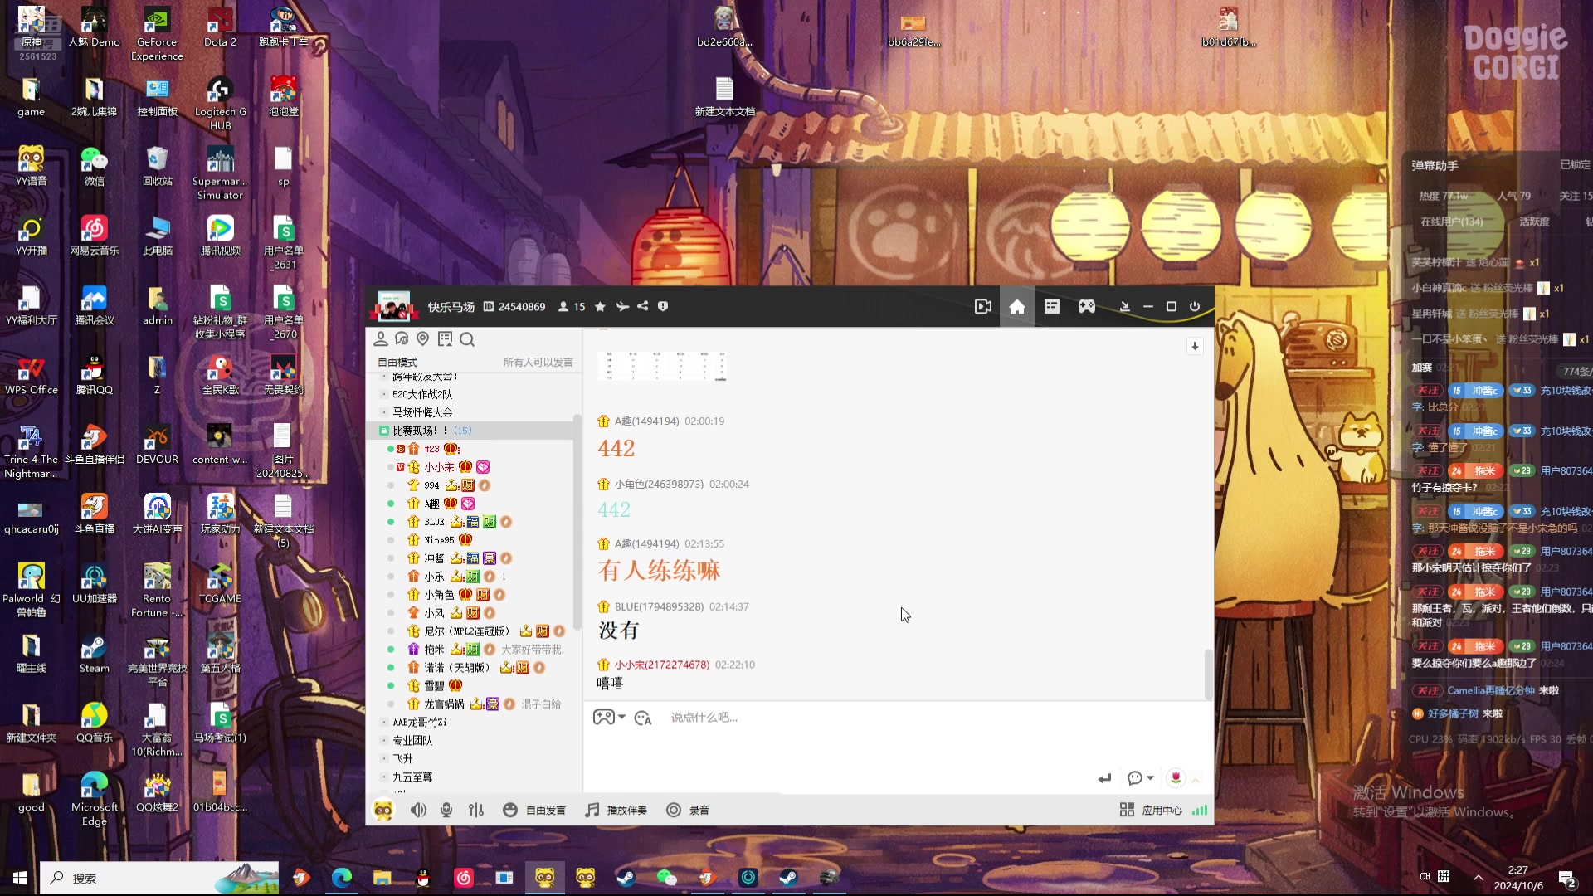Click the Windows Start button

click(20, 878)
